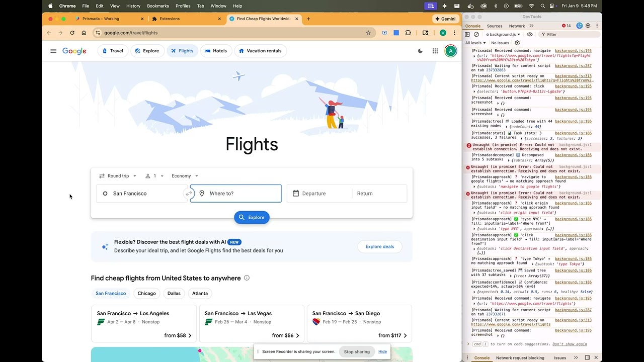Open Gemini from the Chrome tab bar
The height and width of the screenshot is (362, 644).
(x=445, y=19)
